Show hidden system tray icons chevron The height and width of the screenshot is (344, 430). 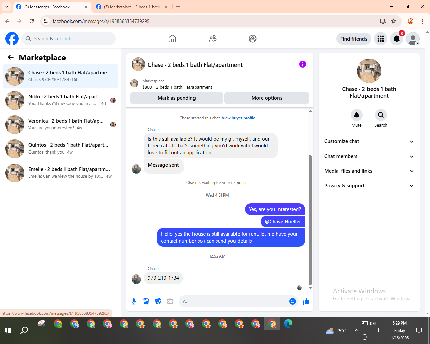pyautogui.click(x=357, y=330)
